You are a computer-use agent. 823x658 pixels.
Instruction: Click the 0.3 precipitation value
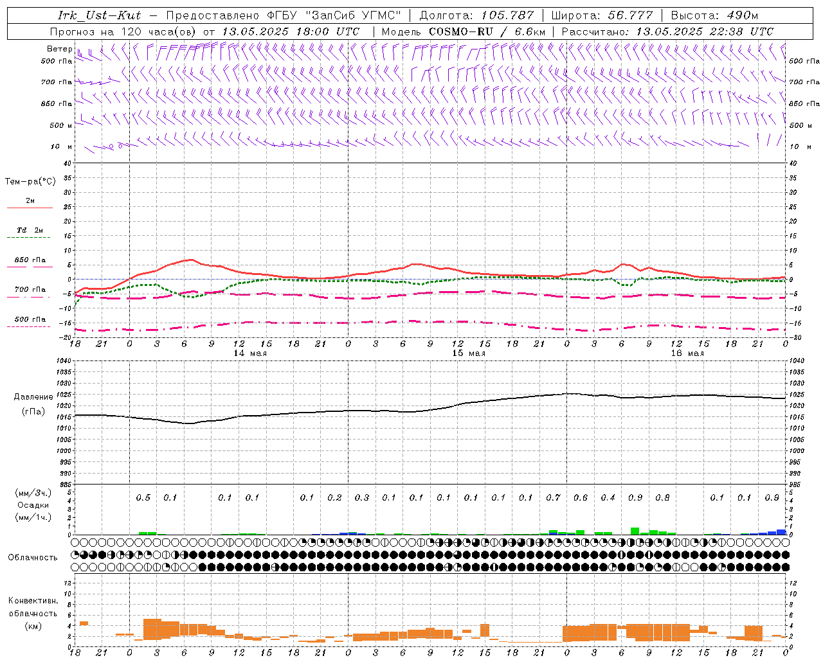(x=361, y=498)
